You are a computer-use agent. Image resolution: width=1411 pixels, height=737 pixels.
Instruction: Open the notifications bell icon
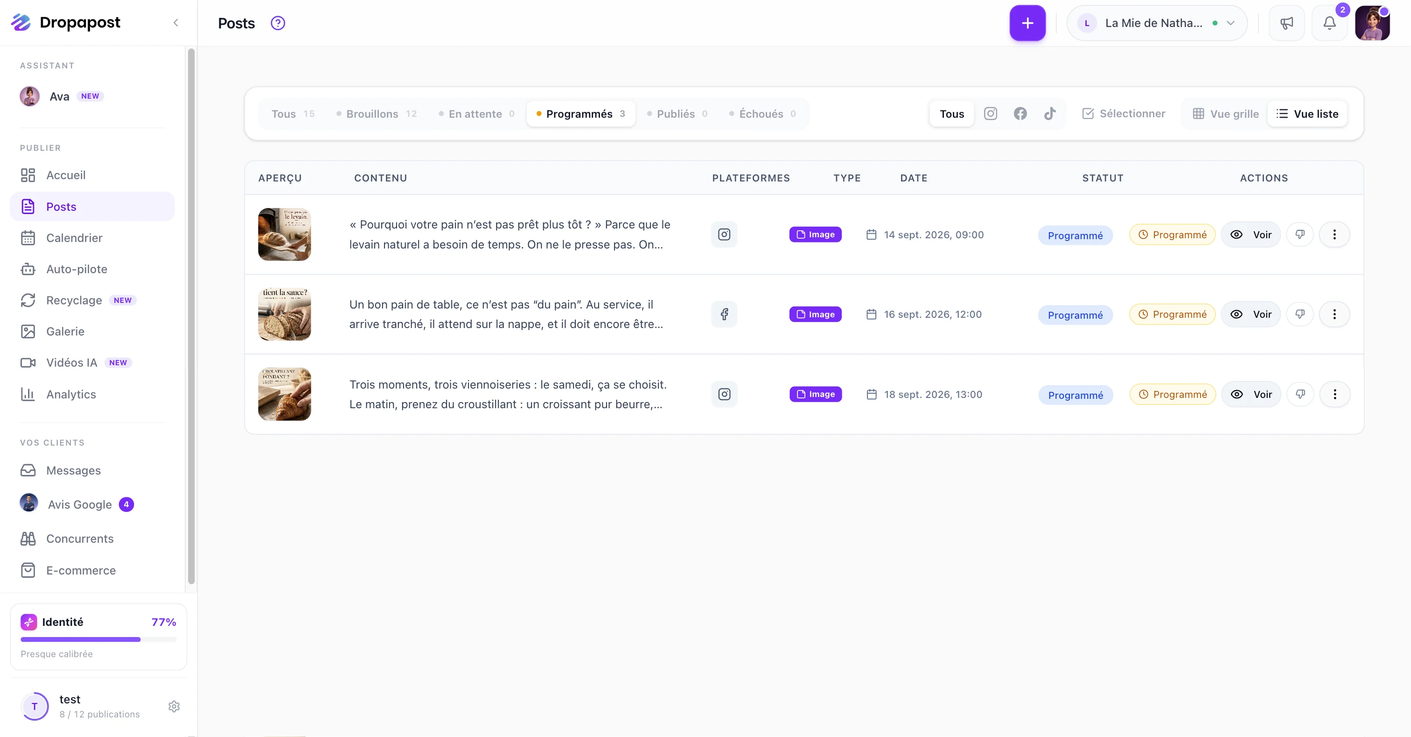point(1329,23)
